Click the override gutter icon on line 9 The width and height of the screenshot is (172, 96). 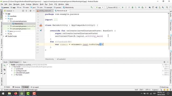[x=41, y=30]
